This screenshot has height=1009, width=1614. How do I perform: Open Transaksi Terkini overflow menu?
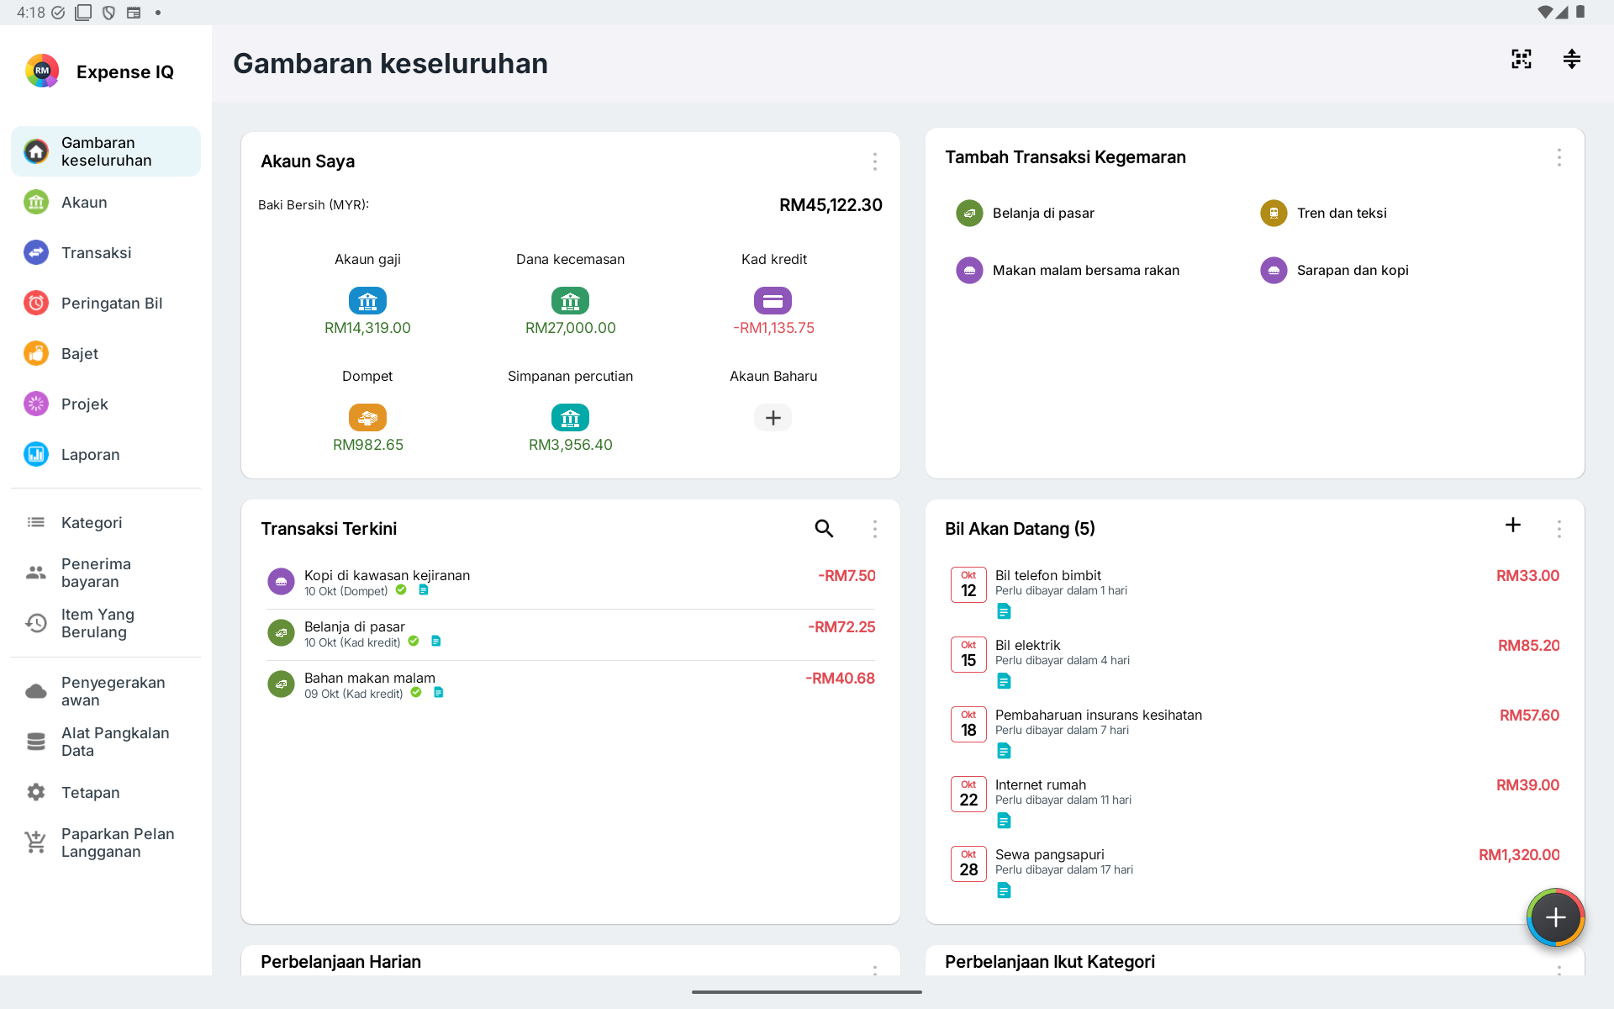point(874,529)
